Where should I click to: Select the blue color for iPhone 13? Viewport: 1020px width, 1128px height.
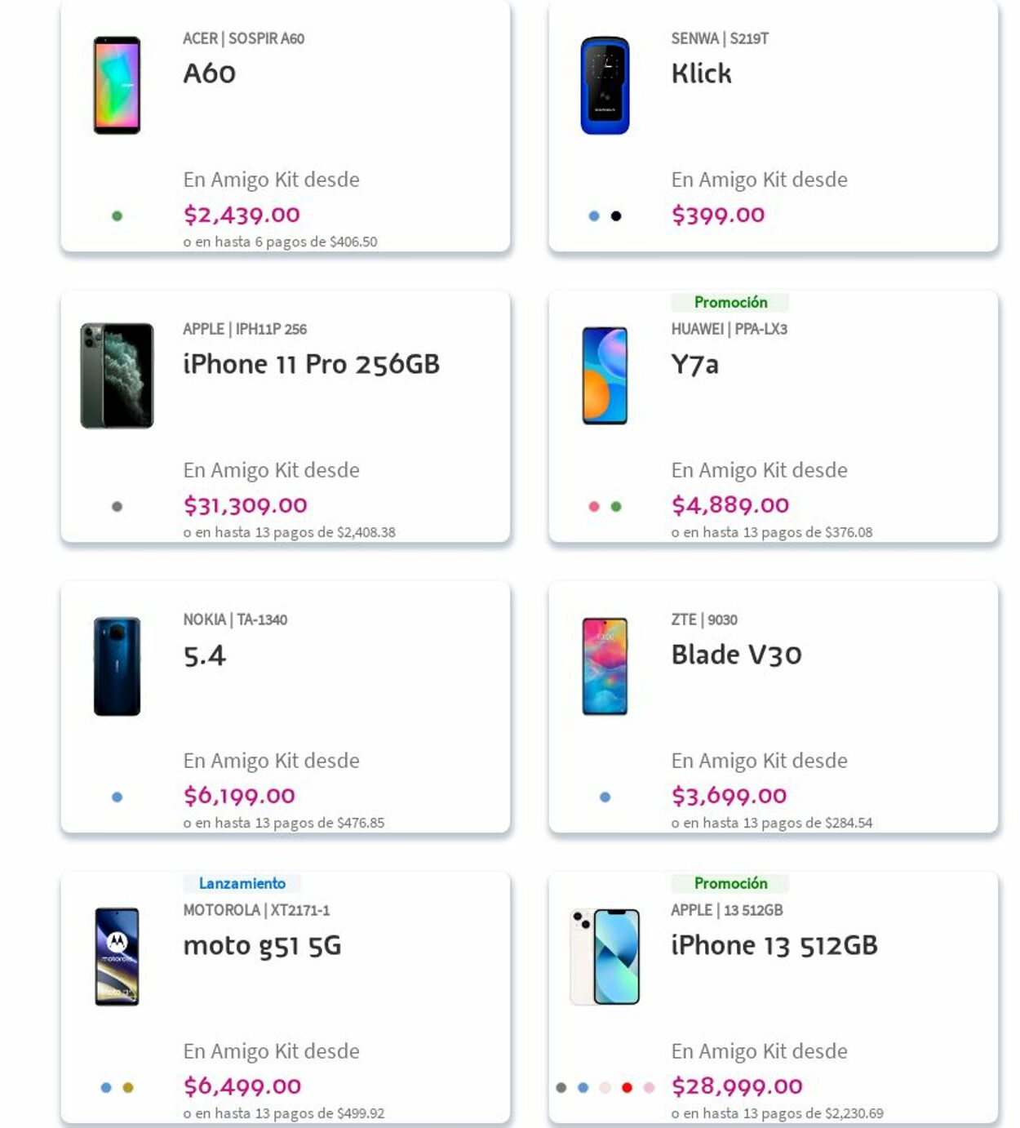[x=583, y=1087]
